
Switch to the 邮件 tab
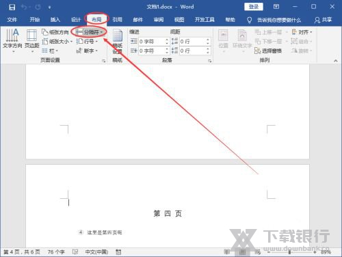point(138,20)
